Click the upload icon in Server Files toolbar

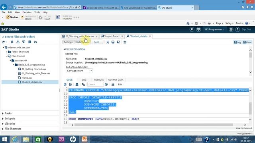24,42
